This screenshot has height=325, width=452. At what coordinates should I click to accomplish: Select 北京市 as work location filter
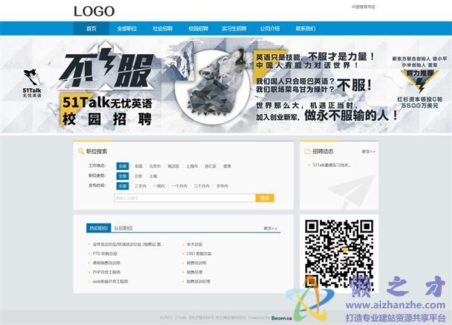click(154, 167)
